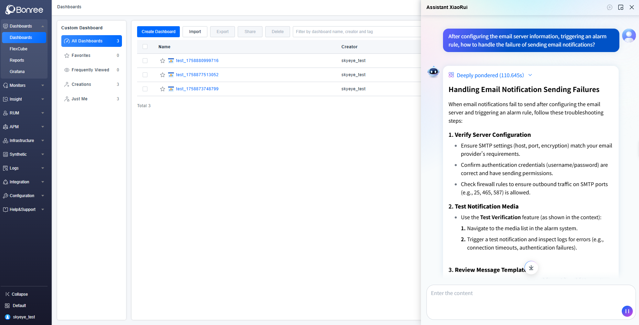Select the Frequently Viewed category

tap(90, 70)
